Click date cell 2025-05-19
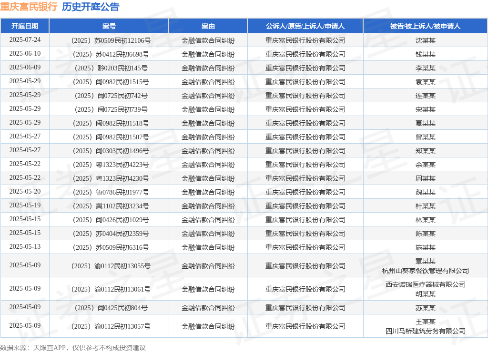This screenshot has width=488, height=352. [x=25, y=205]
